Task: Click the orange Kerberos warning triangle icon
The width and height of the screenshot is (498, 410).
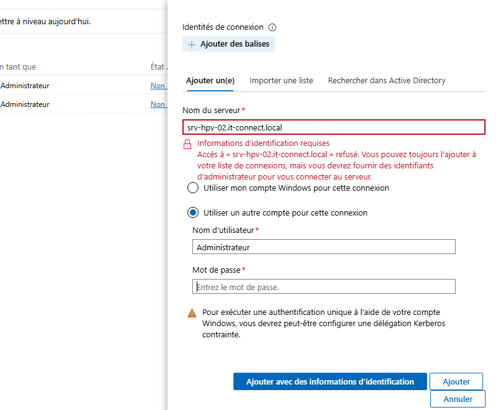Action: pyautogui.click(x=192, y=313)
